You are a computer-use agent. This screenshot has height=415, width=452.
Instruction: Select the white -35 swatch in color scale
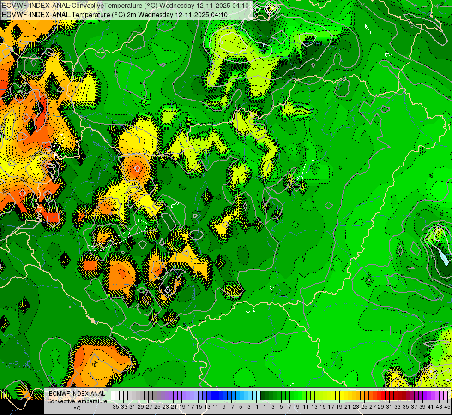tap(113, 395)
